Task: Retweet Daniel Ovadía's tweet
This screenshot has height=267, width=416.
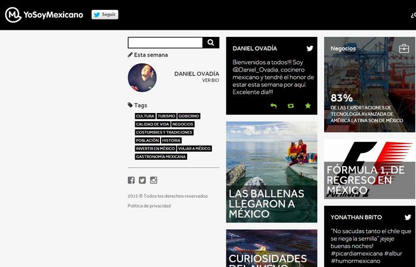Action: (291, 106)
